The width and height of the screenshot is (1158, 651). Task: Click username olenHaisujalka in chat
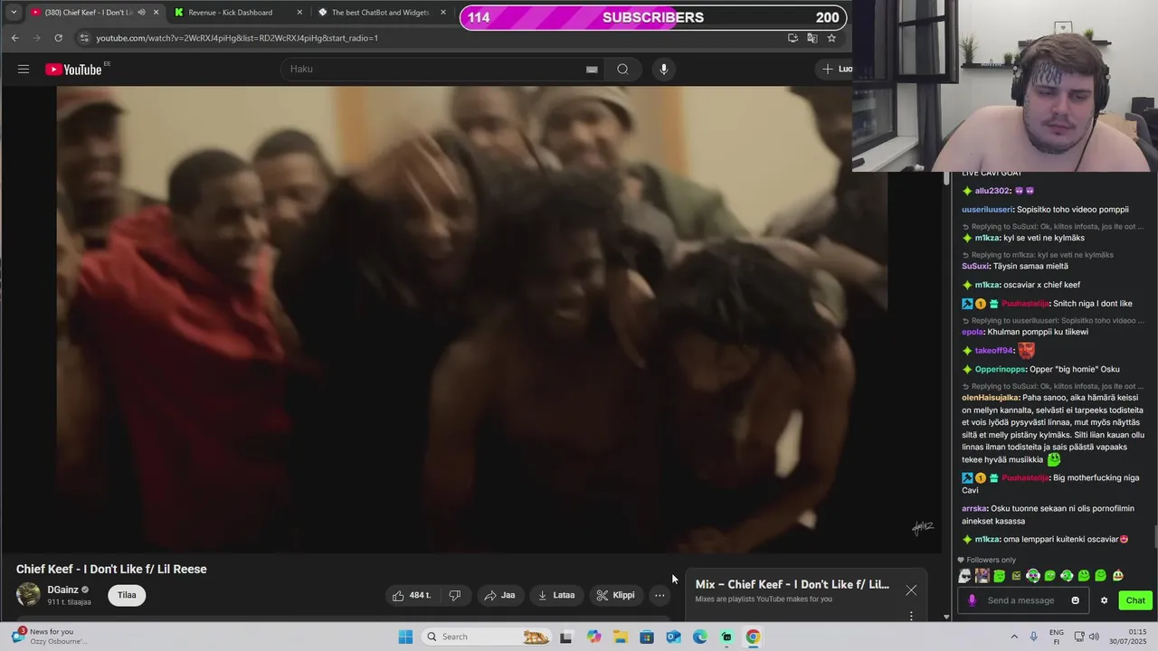click(991, 398)
